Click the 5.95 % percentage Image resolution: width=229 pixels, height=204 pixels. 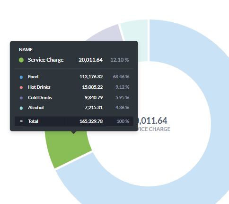tap(122, 98)
